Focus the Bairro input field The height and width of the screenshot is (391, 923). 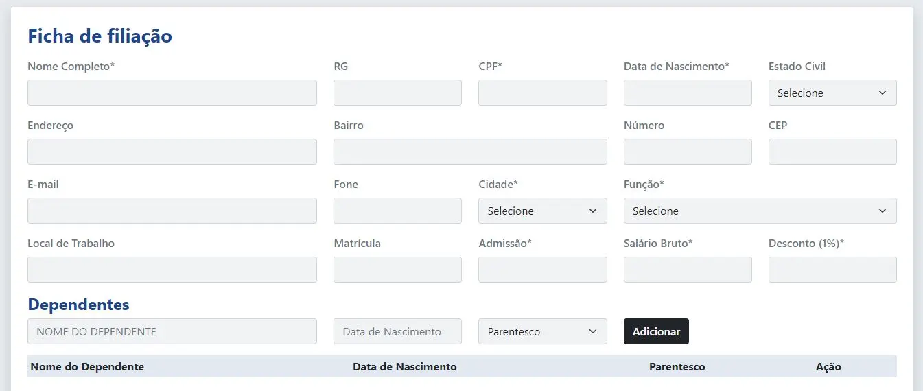tap(469, 152)
